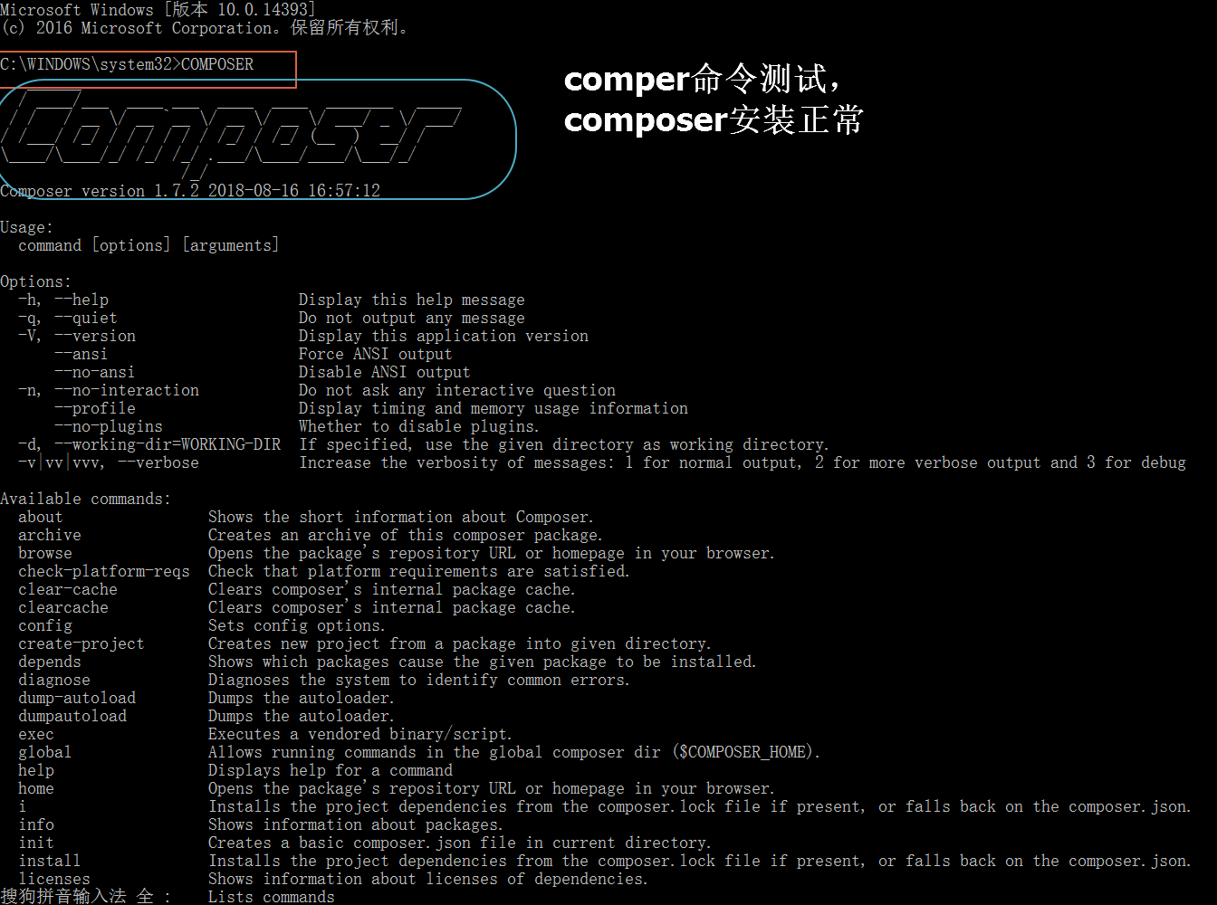The height and width of the screenshot is (905, 1217).
Task: Click the licenses command name
Action: click(54, 879)
